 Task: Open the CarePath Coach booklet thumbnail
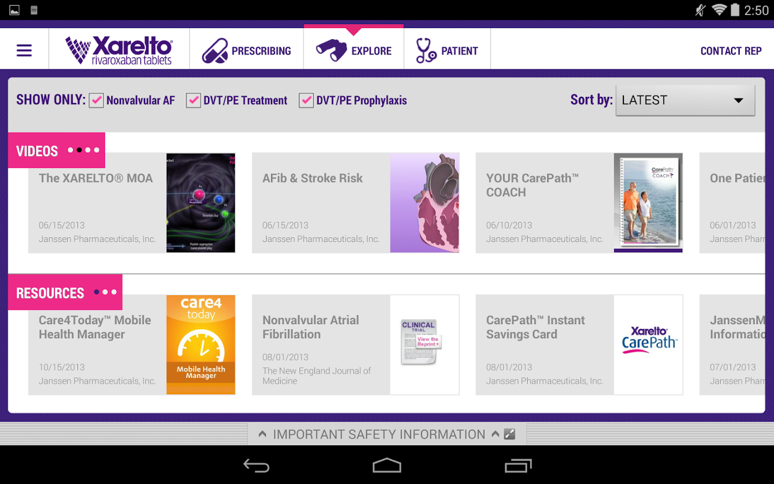click(648, 203)
